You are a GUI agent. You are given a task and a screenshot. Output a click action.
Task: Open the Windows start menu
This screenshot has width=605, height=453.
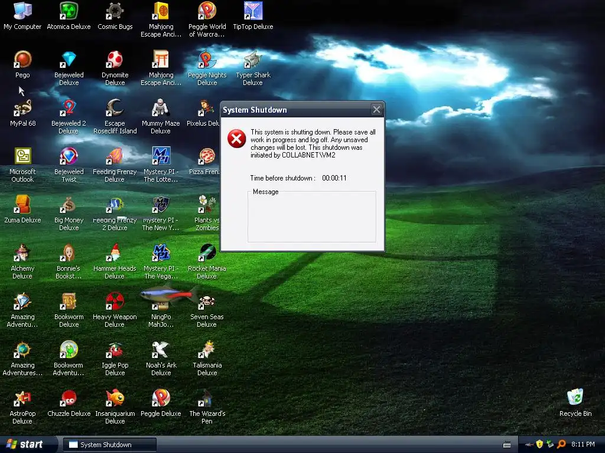pyautogui.click(x=28, y=444)
